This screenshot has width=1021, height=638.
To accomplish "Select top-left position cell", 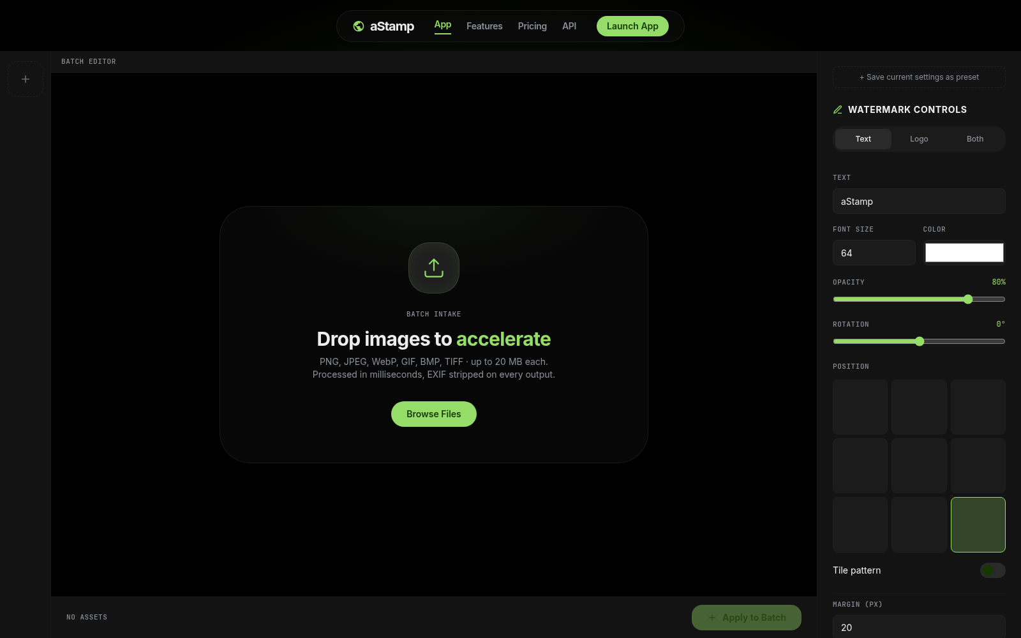I will point(860,407).
